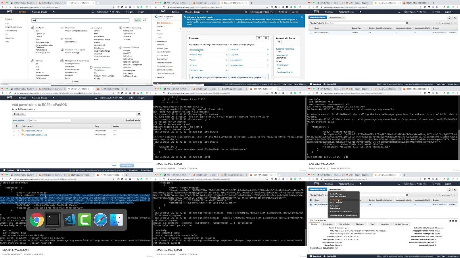Viewport: 460px width, 258px height.
Task: Choose View/Delete Messages from Queue Actions menu
Action: click(338, 196)
